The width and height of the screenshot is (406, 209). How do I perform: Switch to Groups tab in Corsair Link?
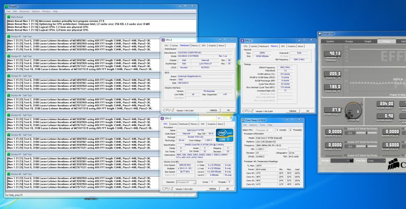[x=349, y=41]
